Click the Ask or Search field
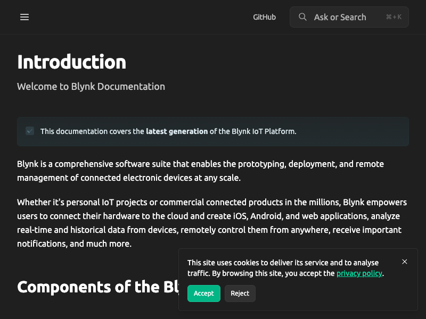Image resolution: width=426 pixels, height=319 pixels. point(349,17)
